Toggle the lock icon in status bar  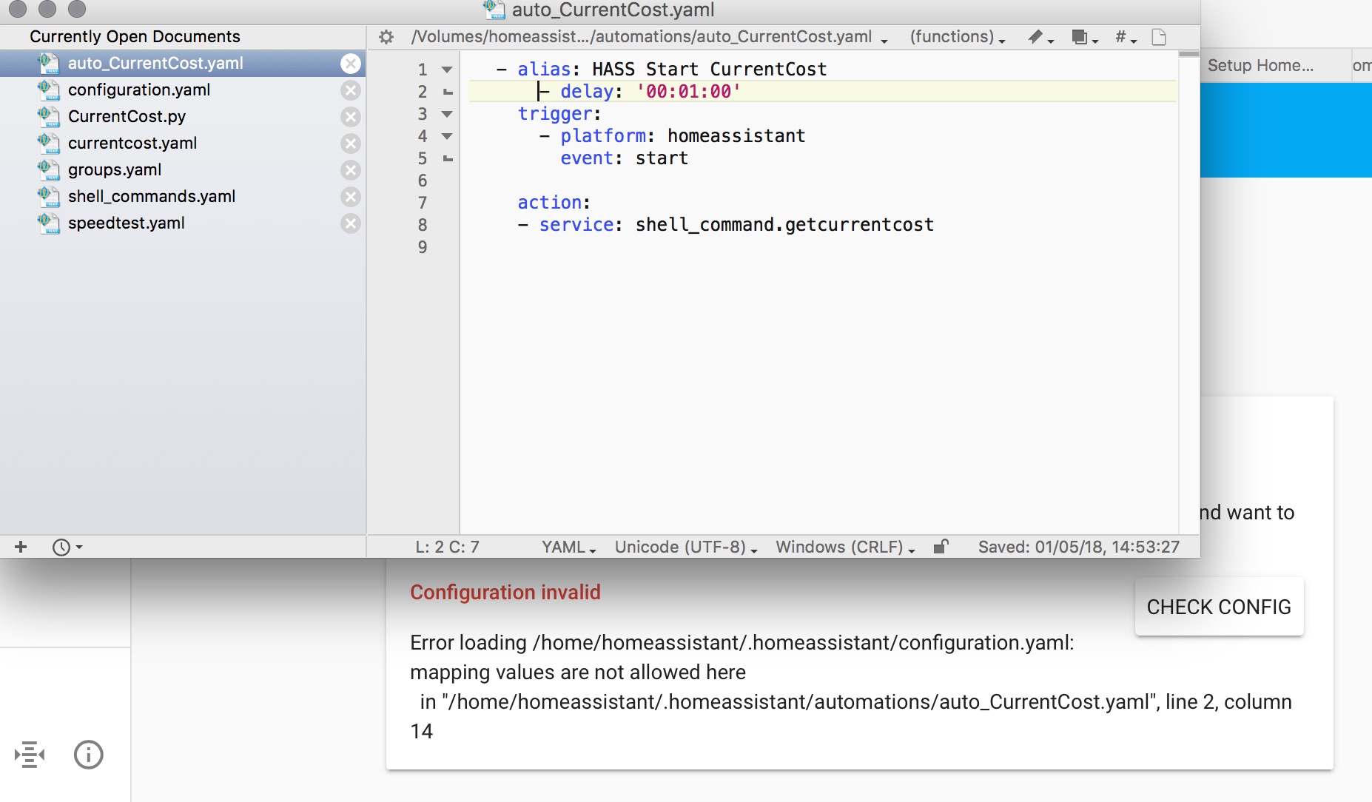(x=941, y=547)
